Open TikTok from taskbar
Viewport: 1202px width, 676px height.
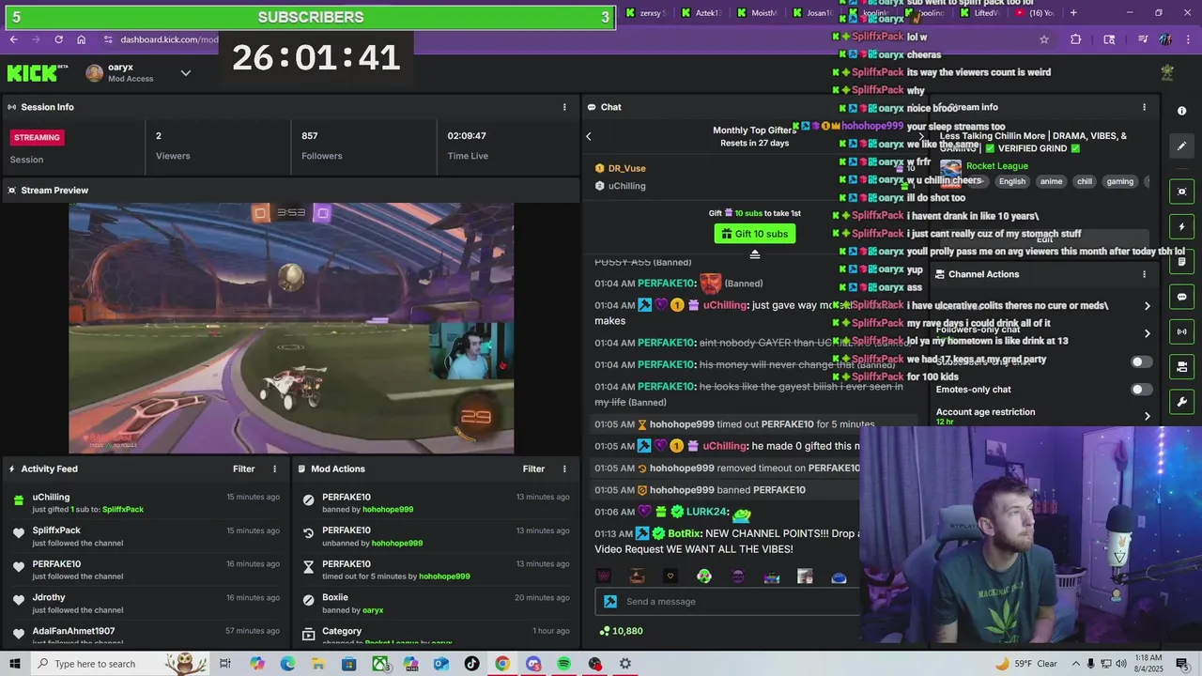[x=471, y=664]
